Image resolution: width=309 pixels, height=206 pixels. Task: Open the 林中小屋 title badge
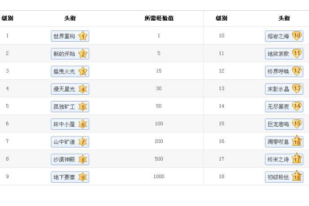(x=64, y=124)
